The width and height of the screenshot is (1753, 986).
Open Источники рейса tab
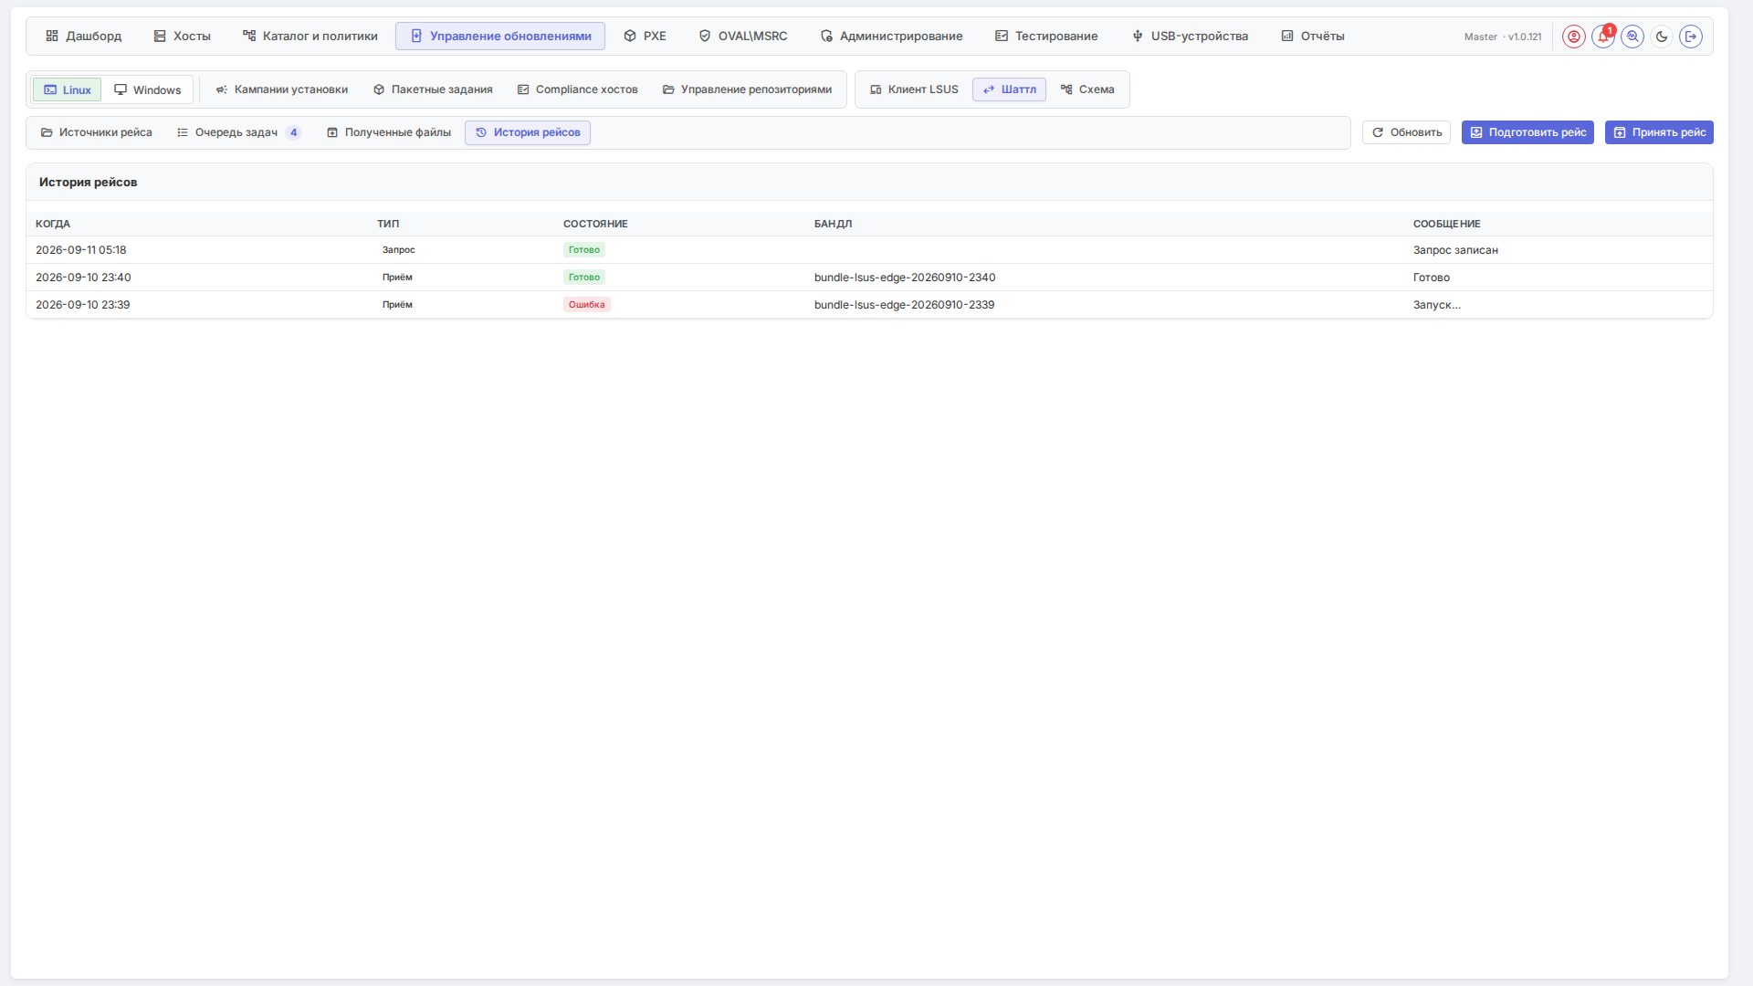pos(97,132)
